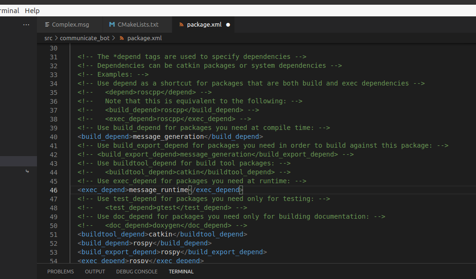
Task: Click the Examples comment on line 33
Action: [113, 75]
